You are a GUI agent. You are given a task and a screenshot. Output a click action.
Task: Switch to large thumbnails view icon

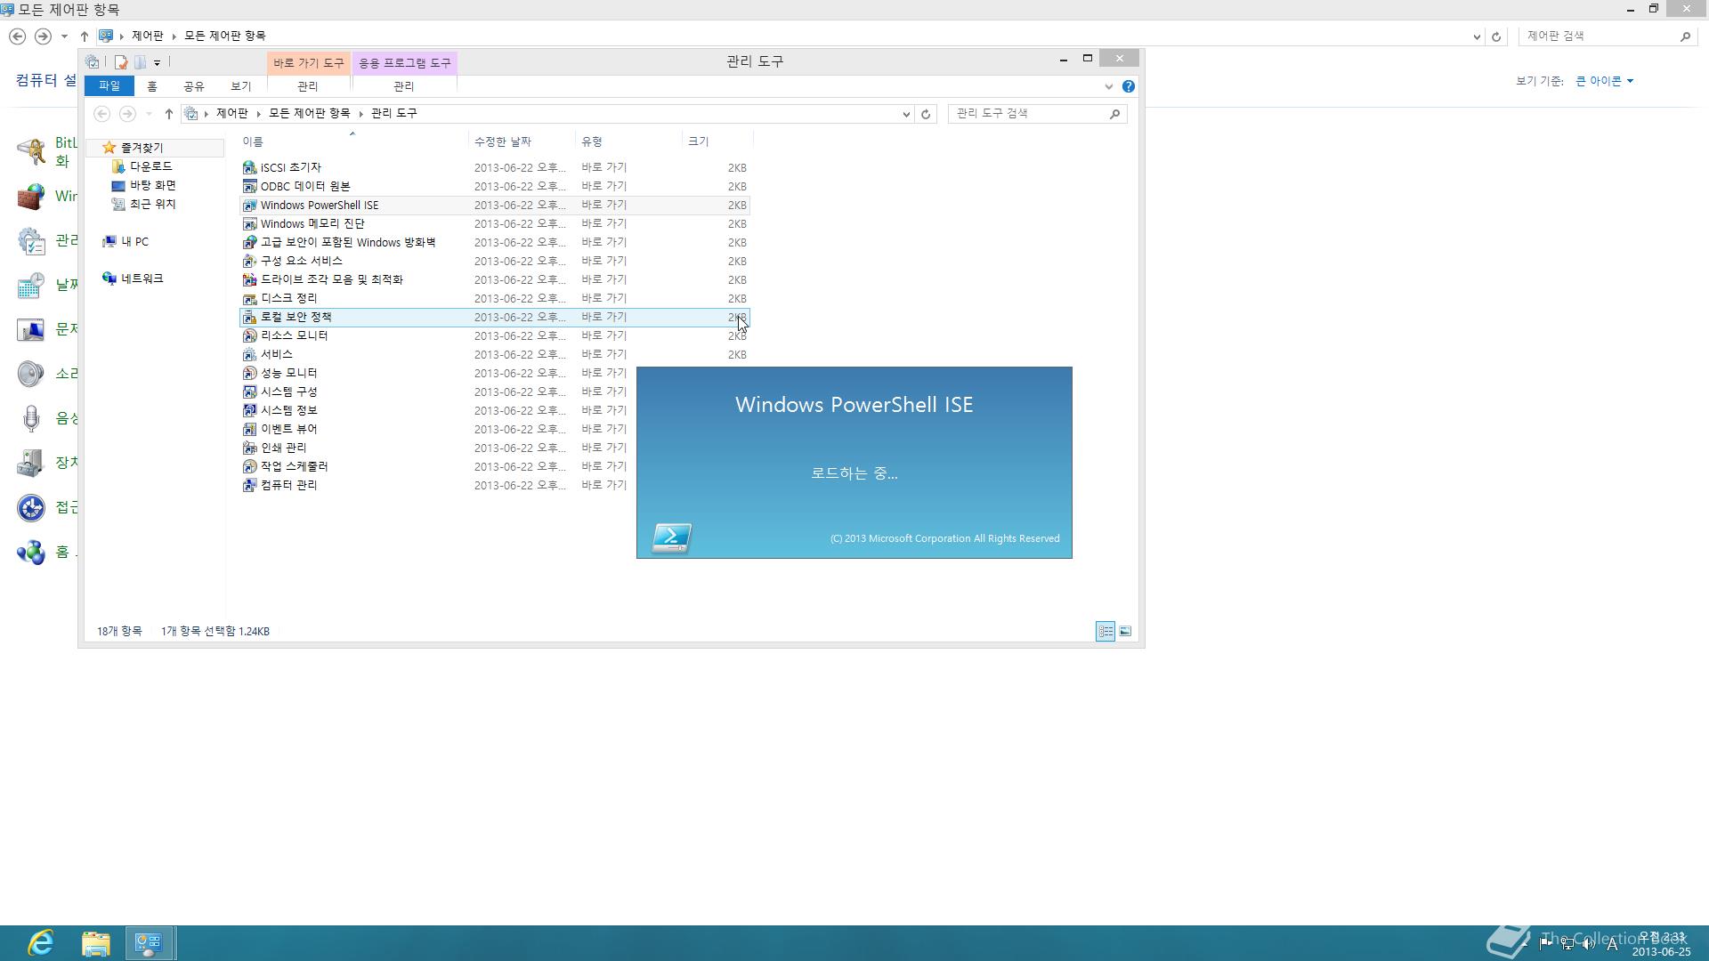point(1125,631)
